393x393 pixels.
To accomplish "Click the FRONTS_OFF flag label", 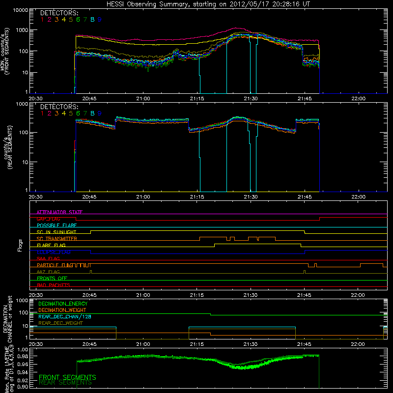I will click(52, 279).
